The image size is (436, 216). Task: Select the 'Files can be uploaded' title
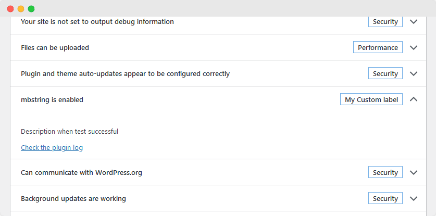(55, 48)
